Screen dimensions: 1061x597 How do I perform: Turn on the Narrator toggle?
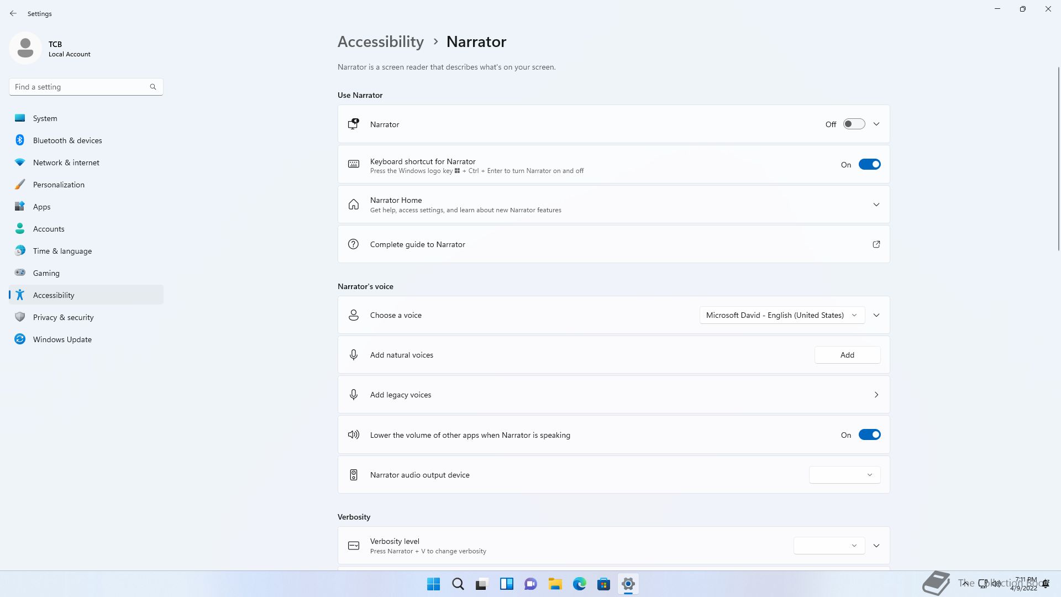854,124
